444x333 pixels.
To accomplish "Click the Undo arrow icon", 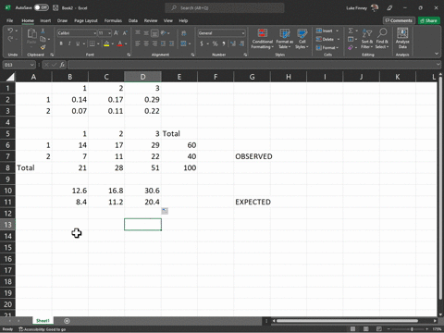I will [10, 31].
